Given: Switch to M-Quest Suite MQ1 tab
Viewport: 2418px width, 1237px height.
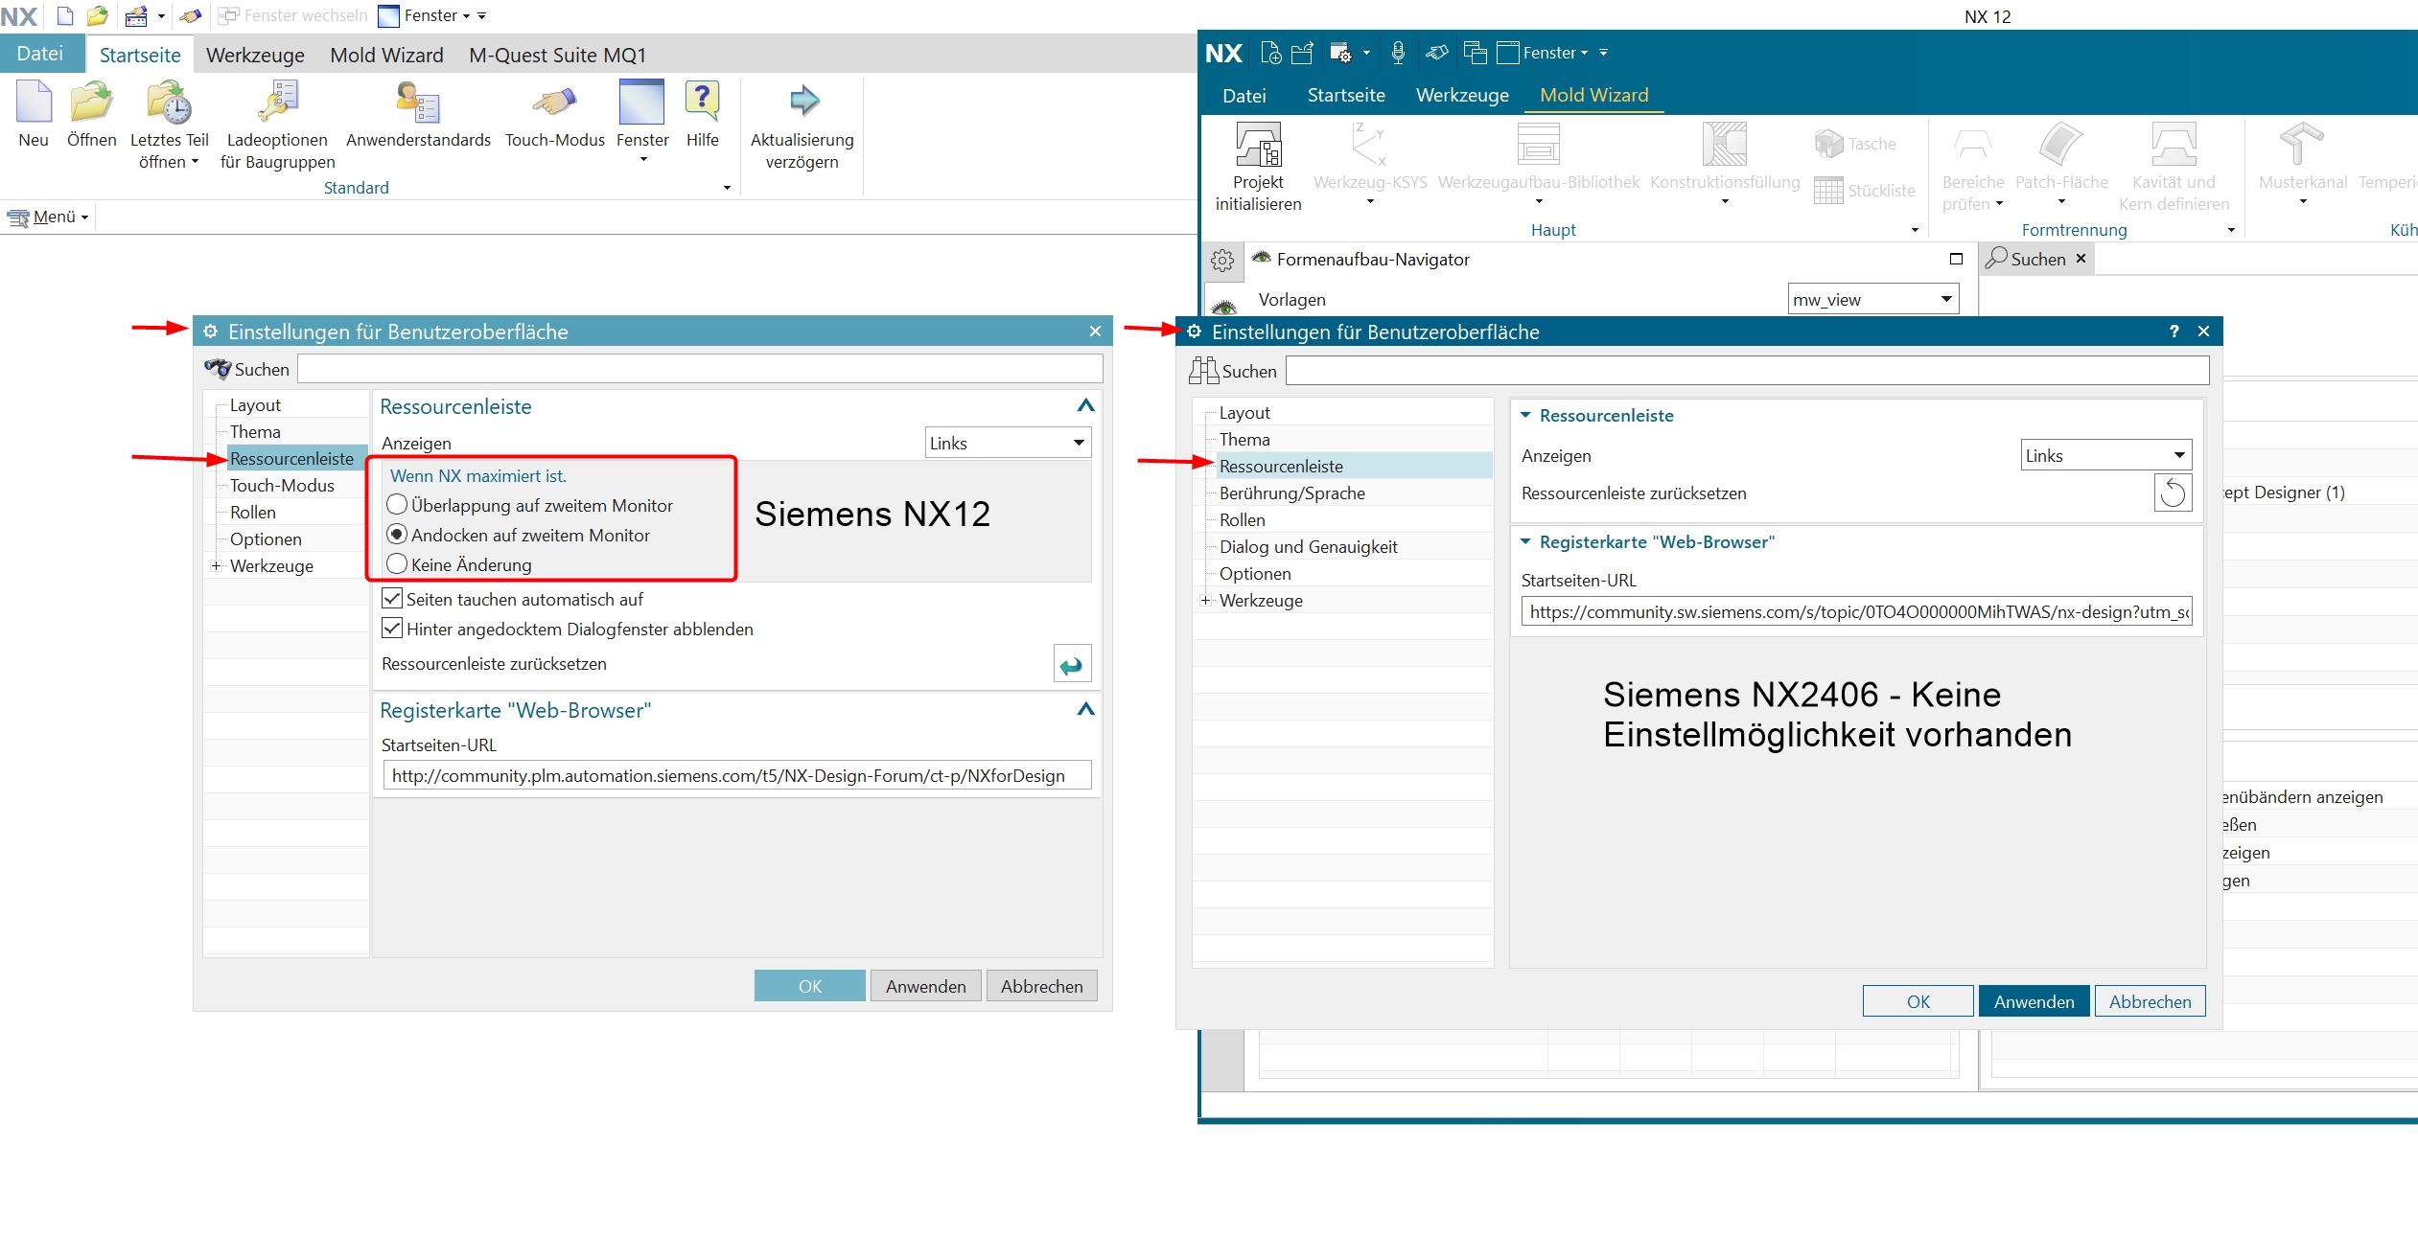Looking at the screenshot, I should tap(557, 55).
